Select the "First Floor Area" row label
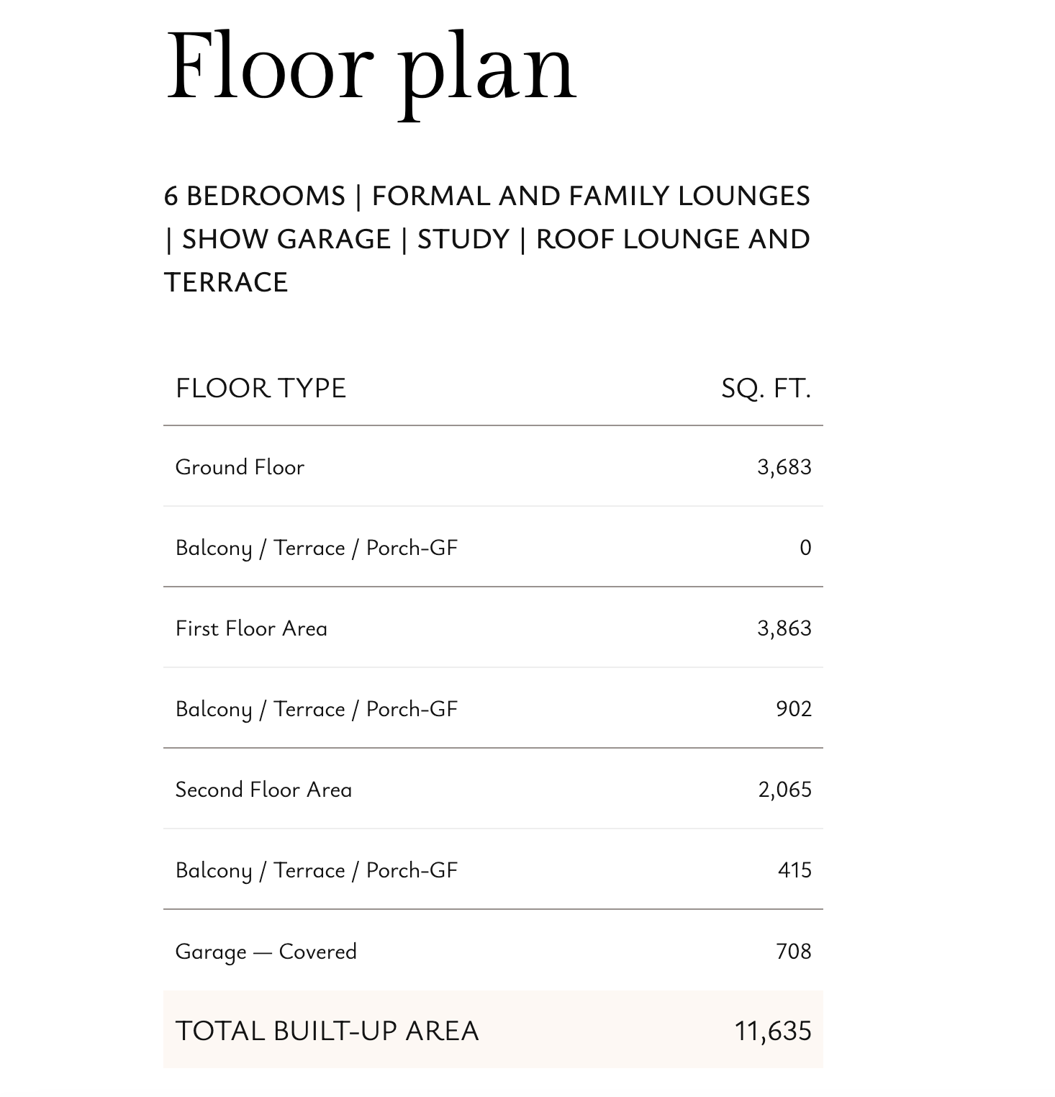Image resolution: width=1055 pixels, height=1097 pixels. [251, 628]
